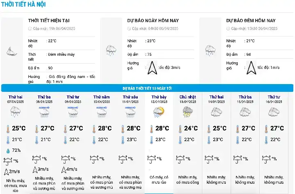295x194 pixels.
Task: Click wind direction arrow beside 1m/s speed
Action: pyautogui.click(x=251, y=67)
